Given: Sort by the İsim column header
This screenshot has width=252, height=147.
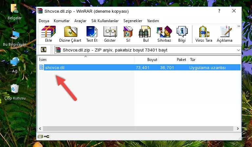Looking at the screenshot, I should click(x=86, y=60).
